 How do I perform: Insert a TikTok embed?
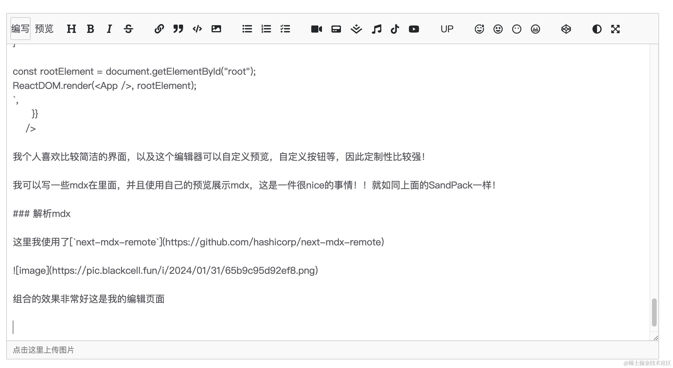pyautogui.click(x=395, y=29)
